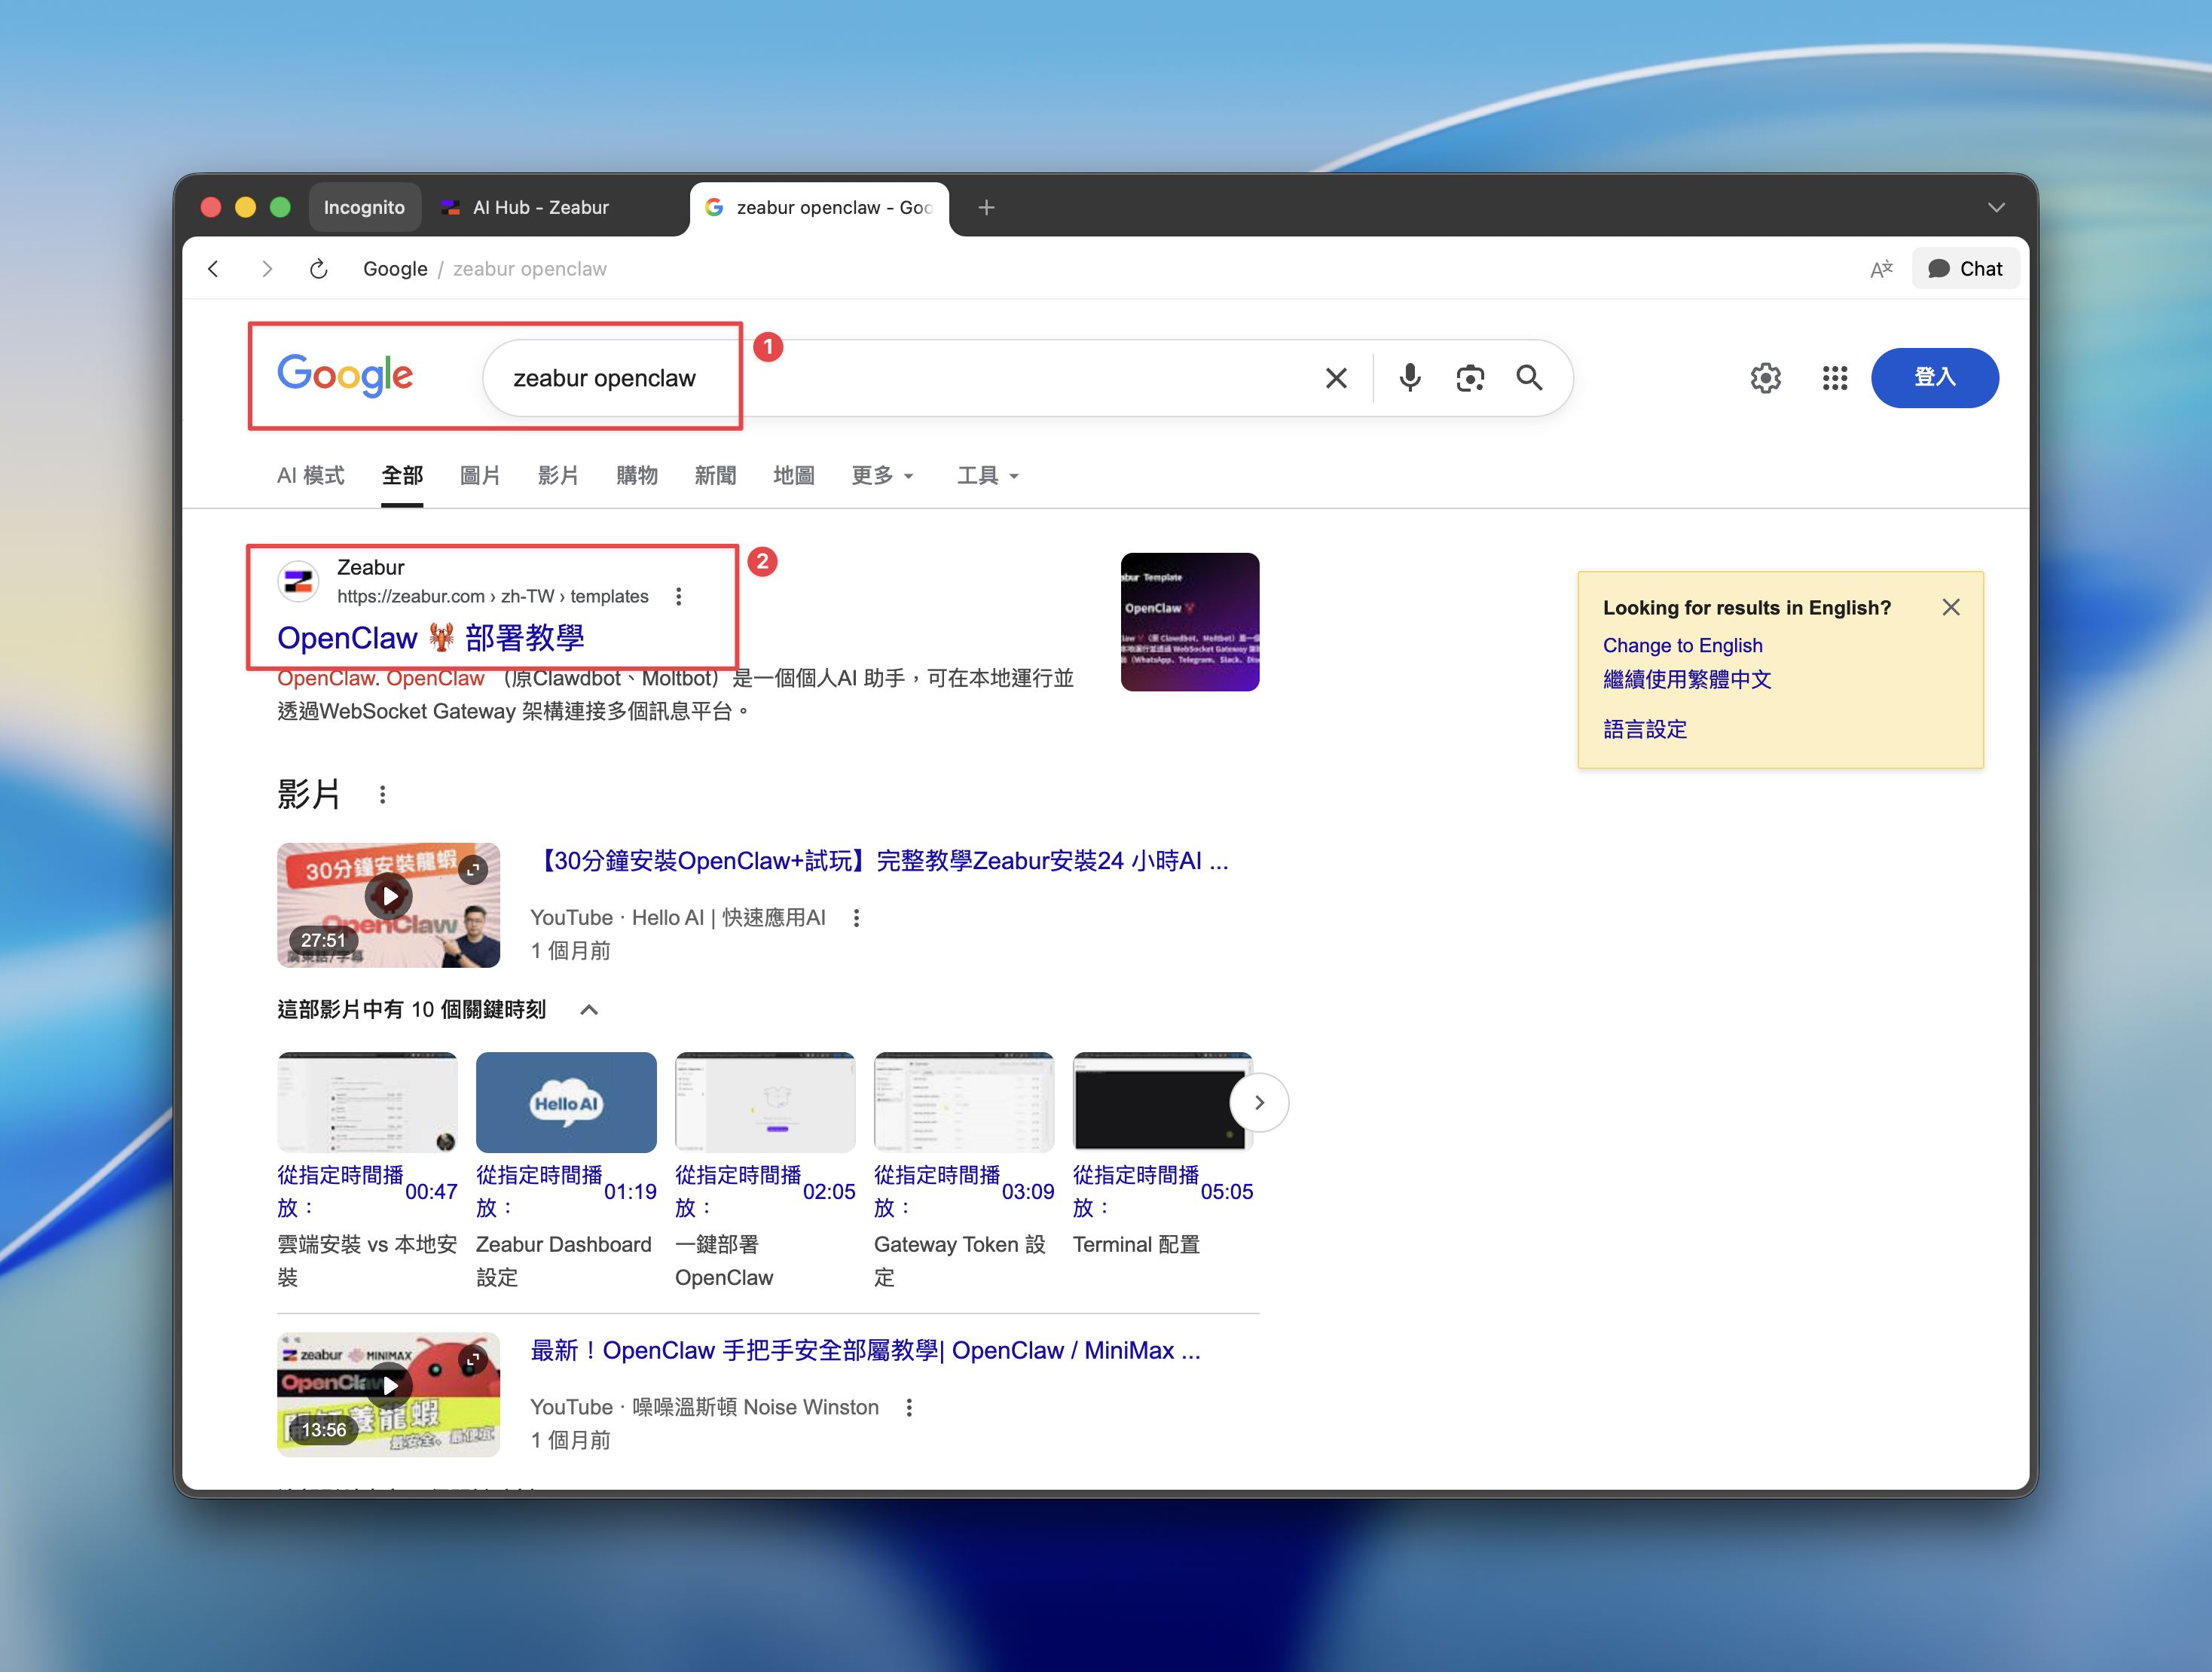Screen dimensions: 2212x1672
Task: Collapse the 10 key moments section
Action: 589,1009
